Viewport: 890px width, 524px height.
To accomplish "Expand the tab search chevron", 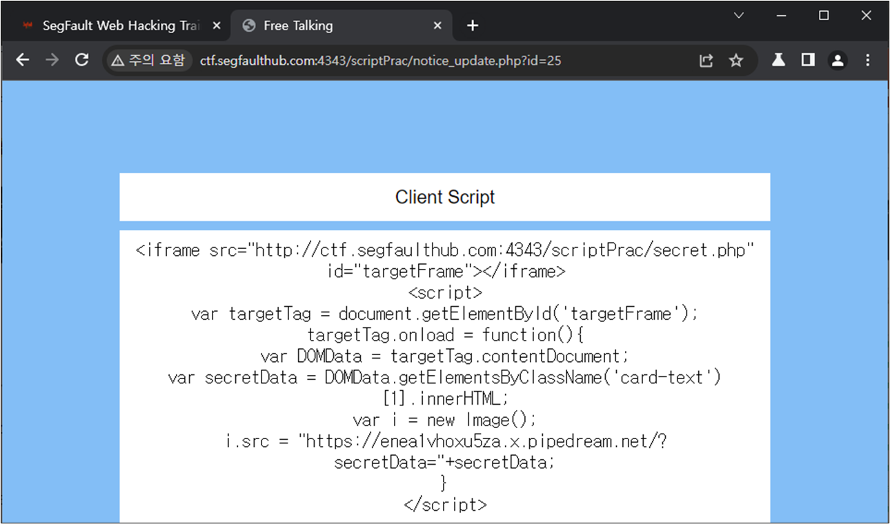I will [x=739, y=15].
